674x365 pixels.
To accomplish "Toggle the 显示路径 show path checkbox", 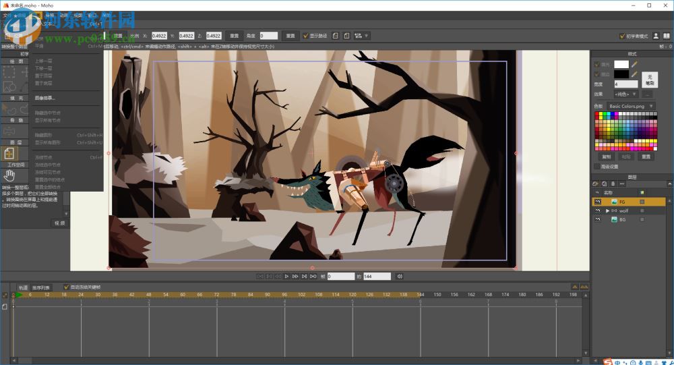I will click(305, 36).
